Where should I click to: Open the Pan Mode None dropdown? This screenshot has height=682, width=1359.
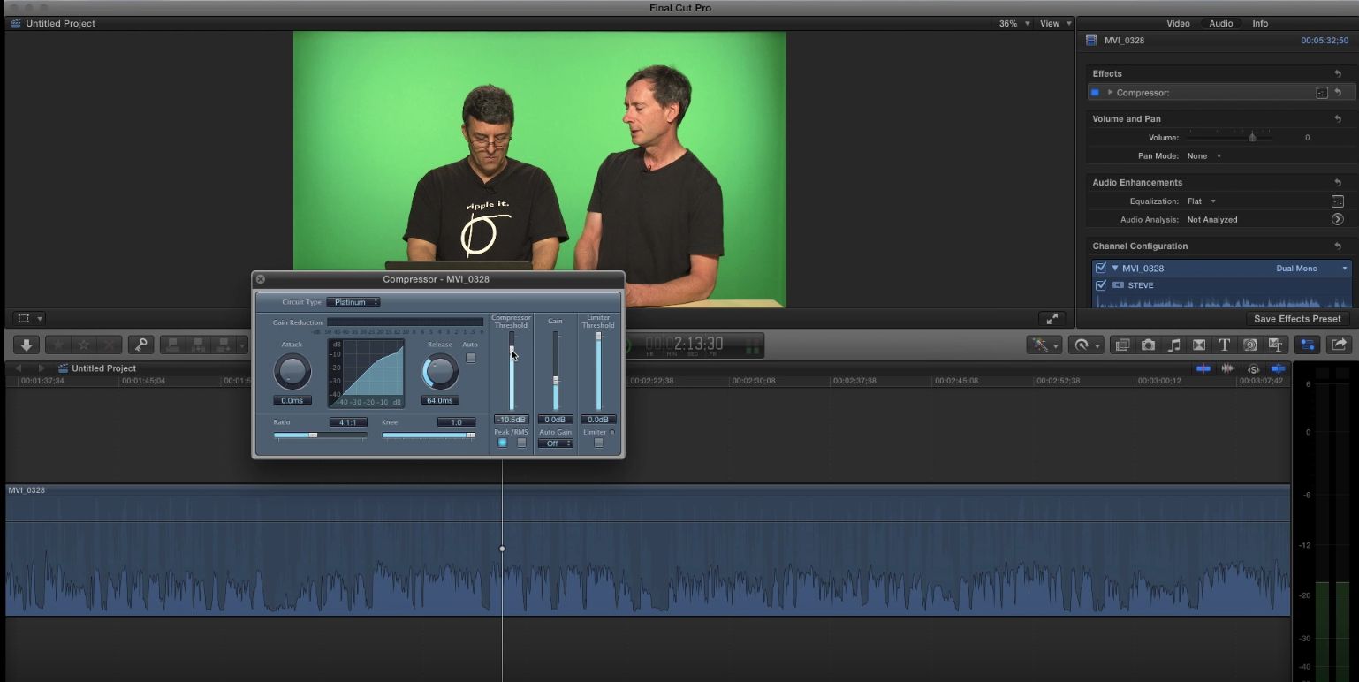(1204, 156)
